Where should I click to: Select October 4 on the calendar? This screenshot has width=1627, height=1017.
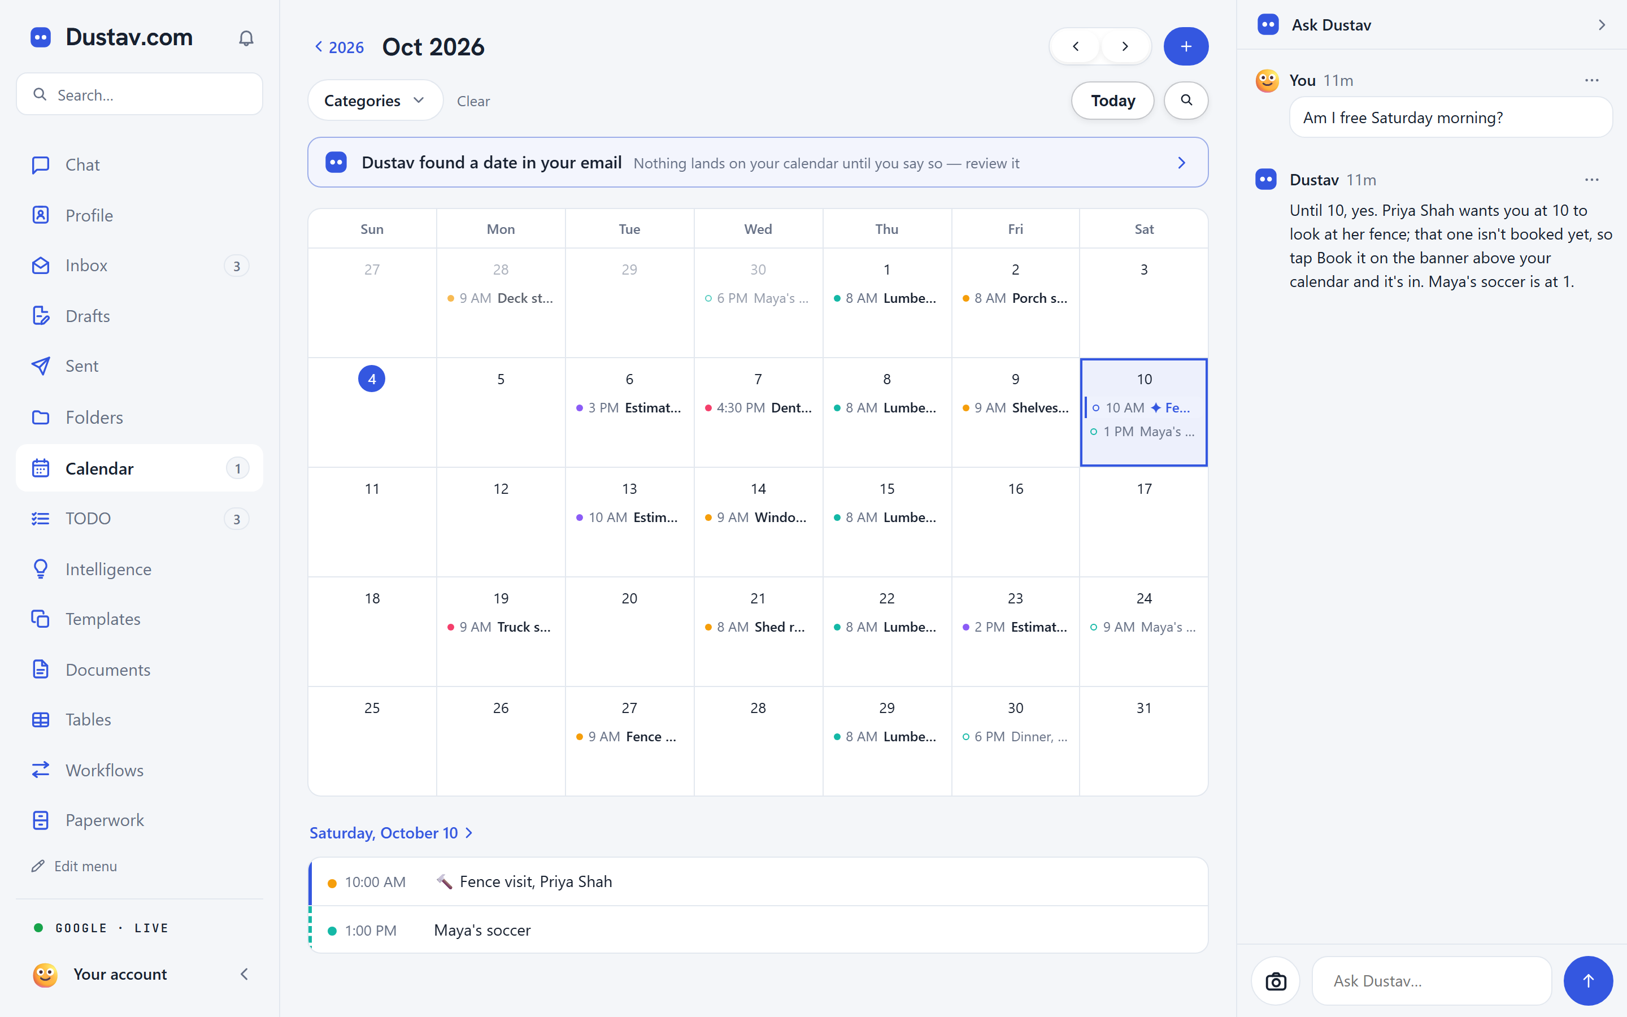coord(372,379)
